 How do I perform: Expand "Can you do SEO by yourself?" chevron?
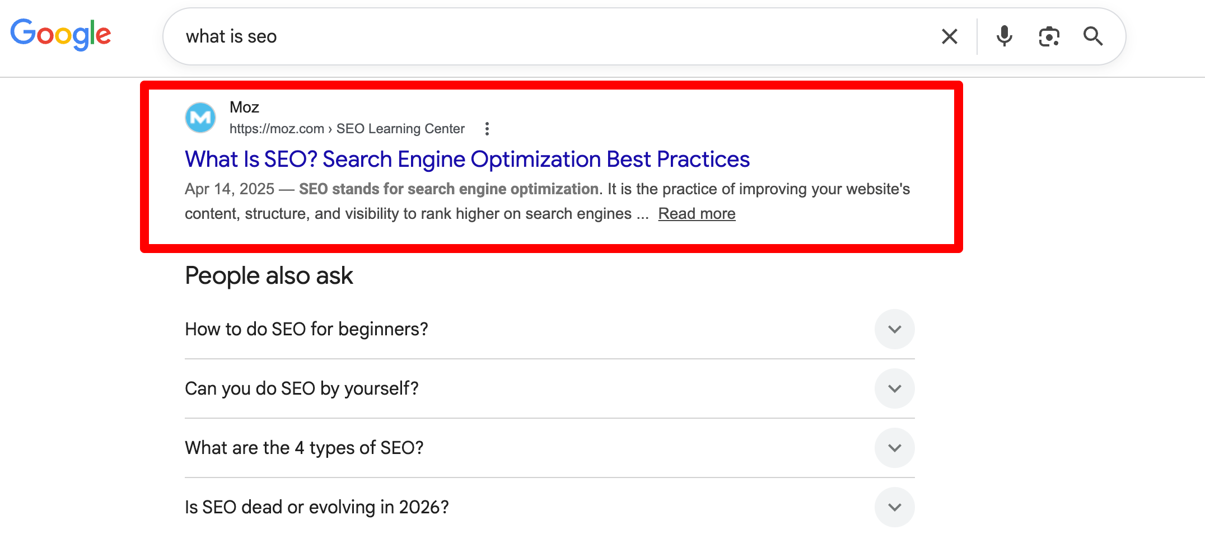tap(894, 388)
